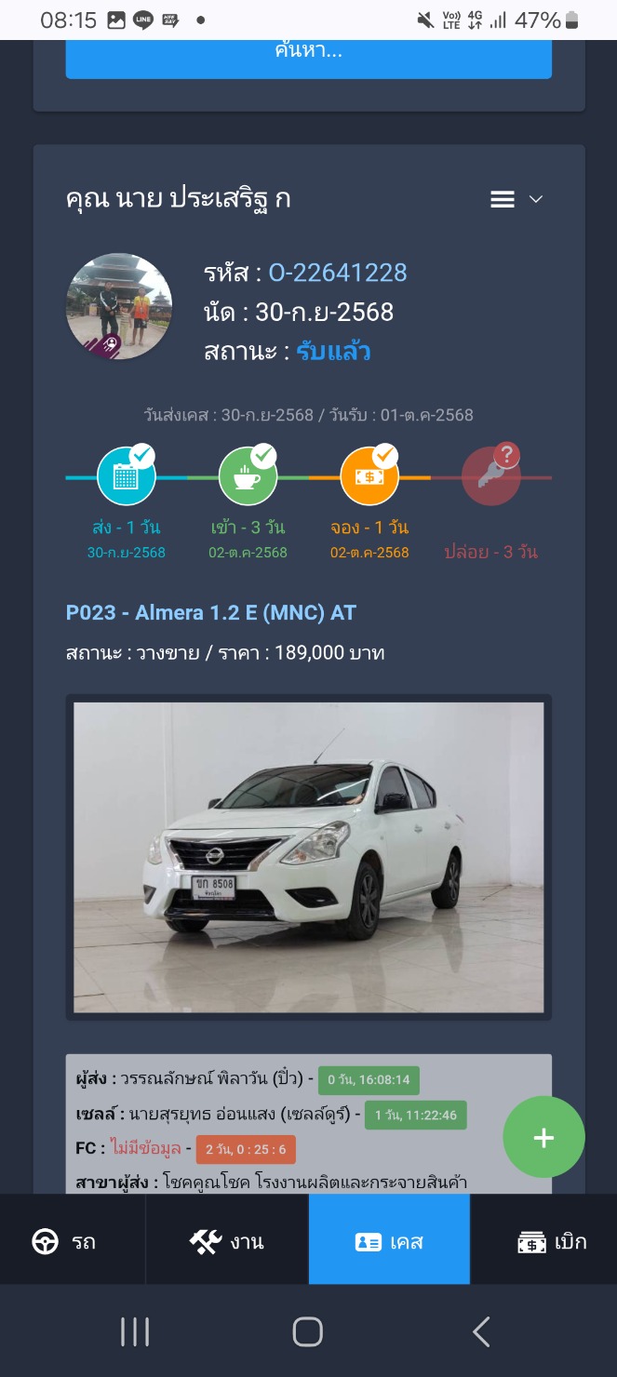The image size is (617, 1377).
Task: Select the เคส tab
Action: coord(389,1240)
